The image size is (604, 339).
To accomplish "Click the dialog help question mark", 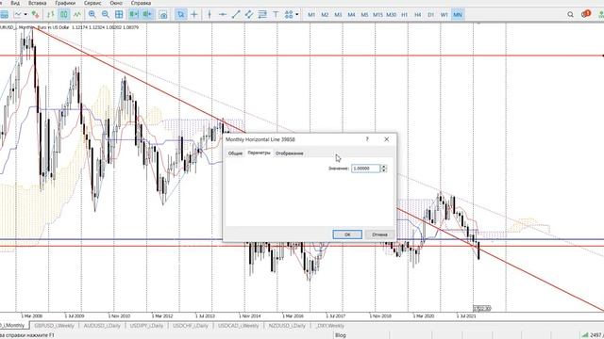I will (367, 139).
